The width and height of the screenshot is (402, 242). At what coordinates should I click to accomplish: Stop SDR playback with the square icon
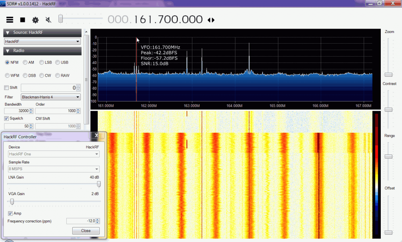point(22,19)
